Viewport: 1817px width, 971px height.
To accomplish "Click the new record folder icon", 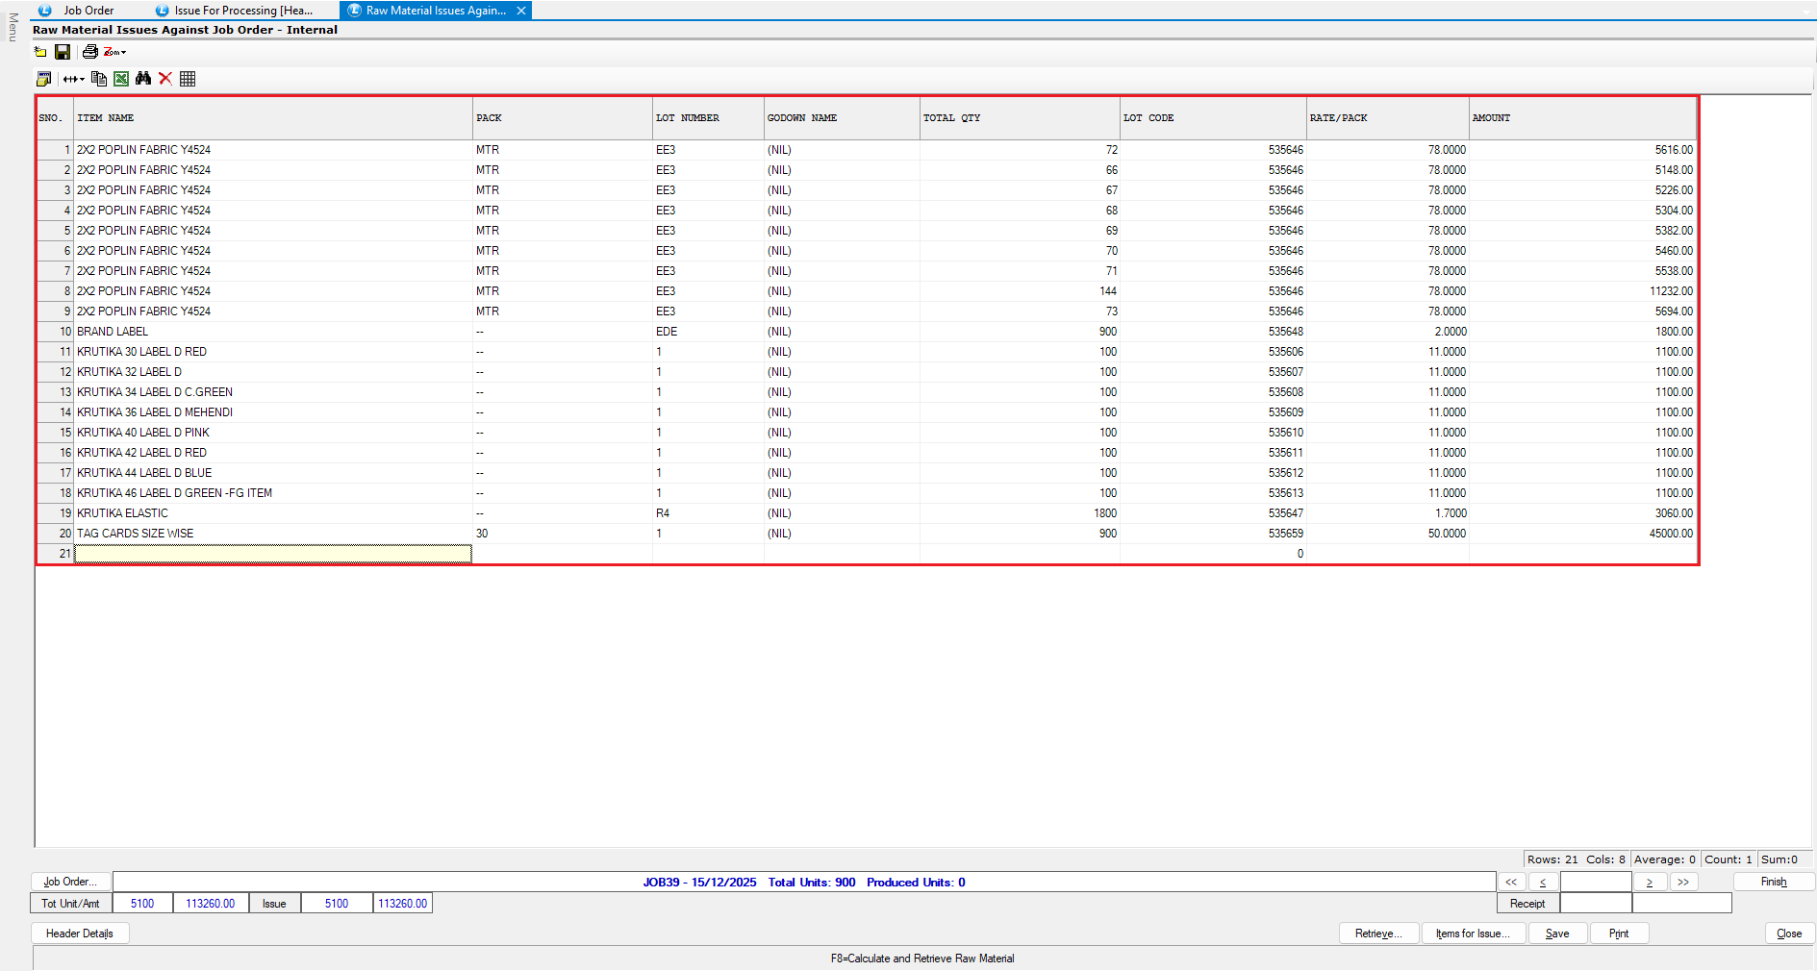I will [x=40, y=52].
